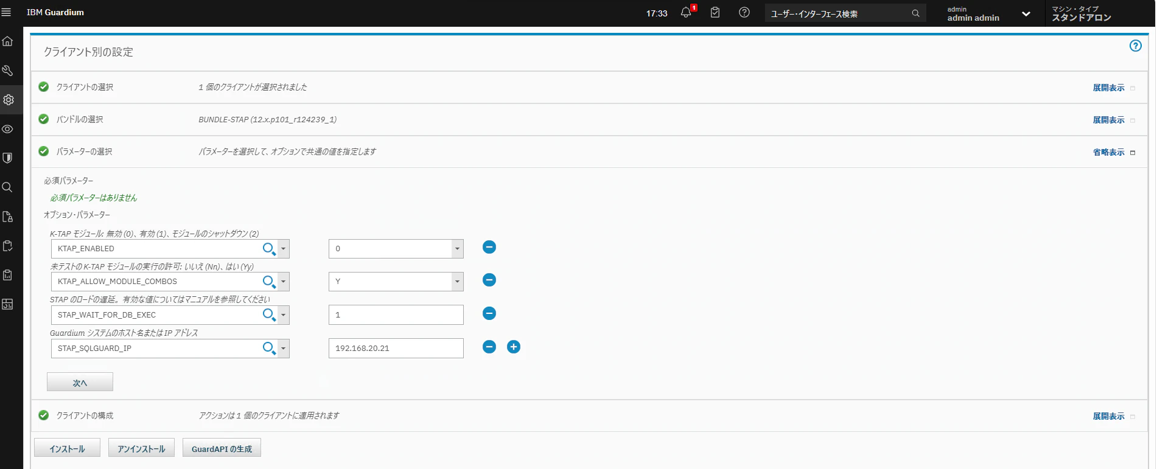
Task: Click the アンインストール button
Action: (x=141, y=448)
